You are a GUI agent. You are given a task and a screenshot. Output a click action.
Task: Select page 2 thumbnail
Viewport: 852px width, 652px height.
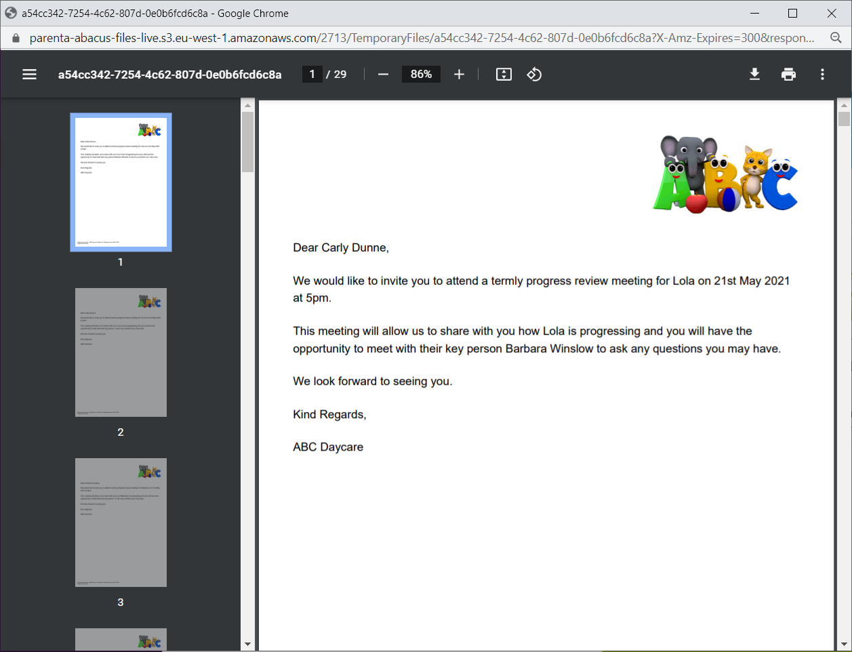tap(121, 352)
